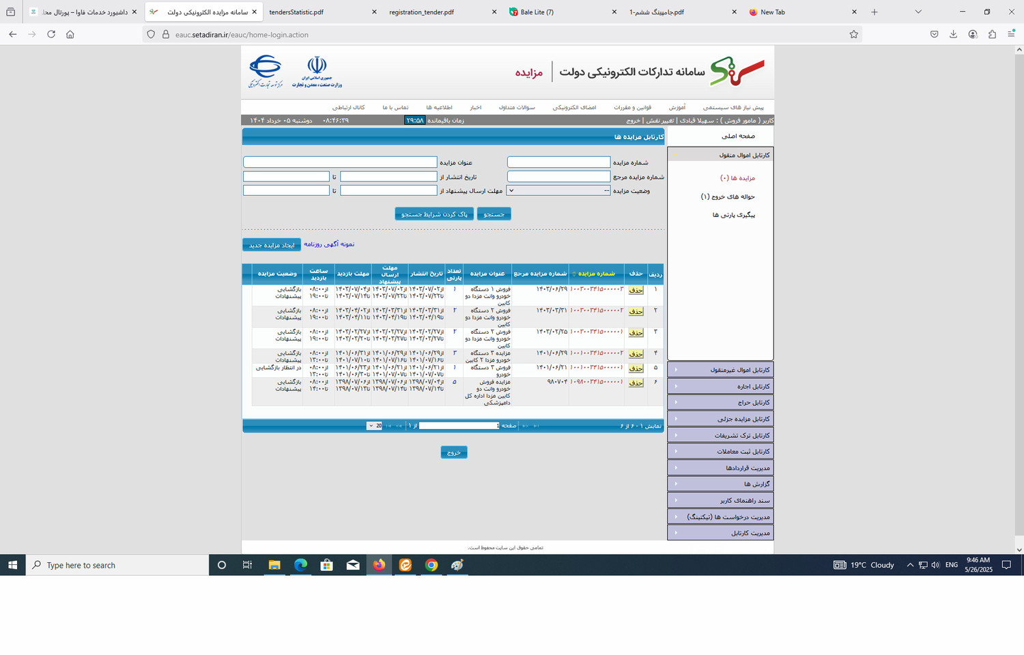Viewport: 1024px width, 655px height.
Task: Open the rows-per-page dropdown showing 20
Action: pyautogui.click(x=373, y=426)
